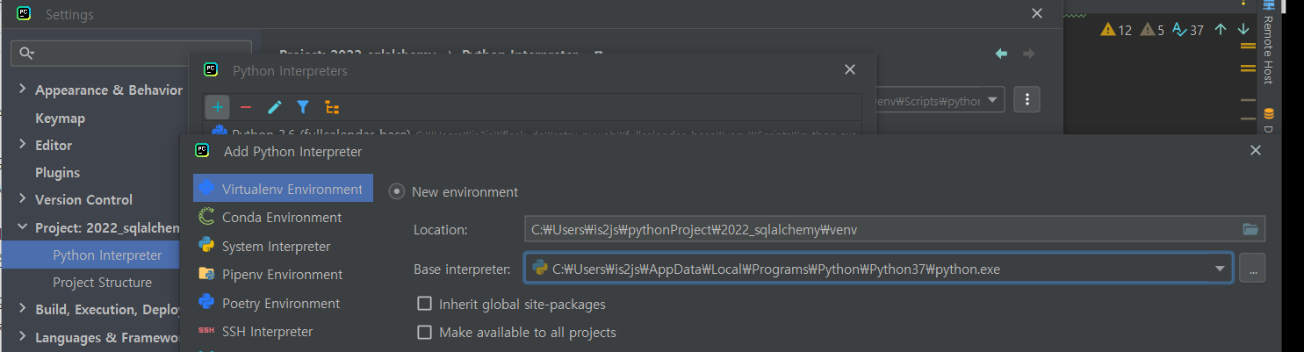Open Plugins settings
1304x352 pixels.
coord(57,172)
